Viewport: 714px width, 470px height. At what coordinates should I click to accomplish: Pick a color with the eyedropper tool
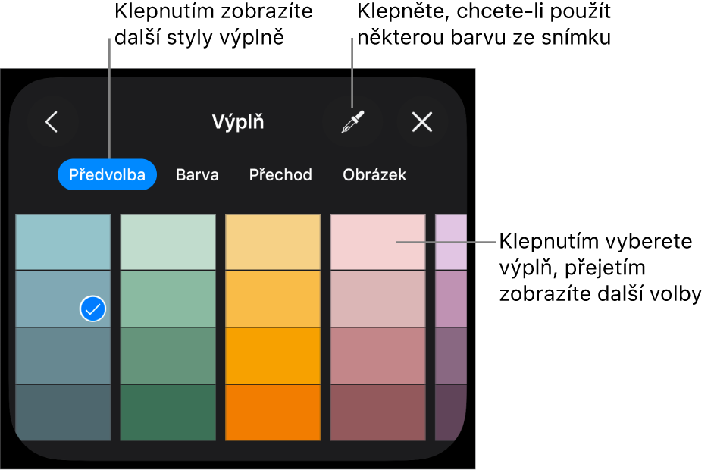(x=352, y=122)
